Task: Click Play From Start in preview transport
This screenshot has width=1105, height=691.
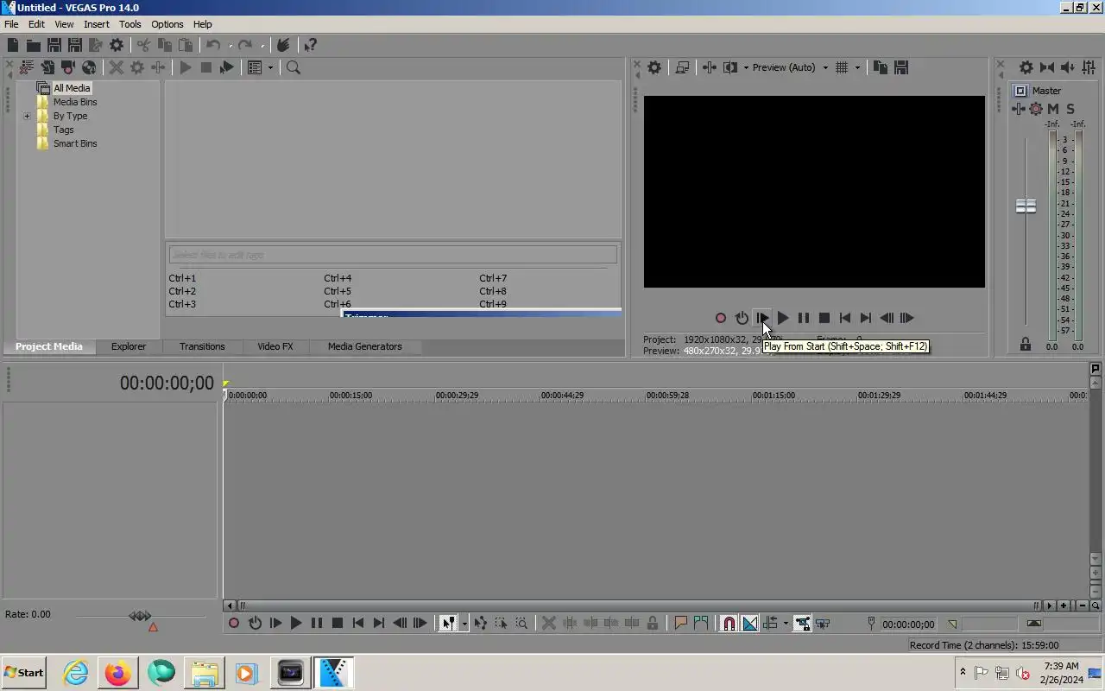Action: coord(762,318)
